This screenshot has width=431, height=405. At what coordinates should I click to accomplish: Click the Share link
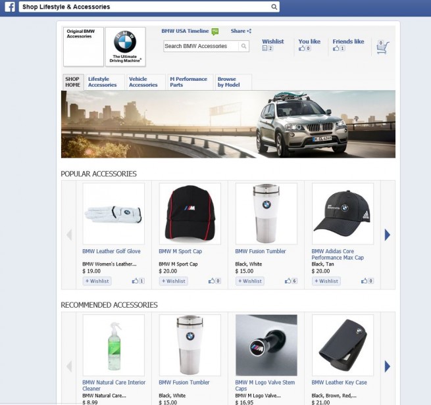point(238,31)
